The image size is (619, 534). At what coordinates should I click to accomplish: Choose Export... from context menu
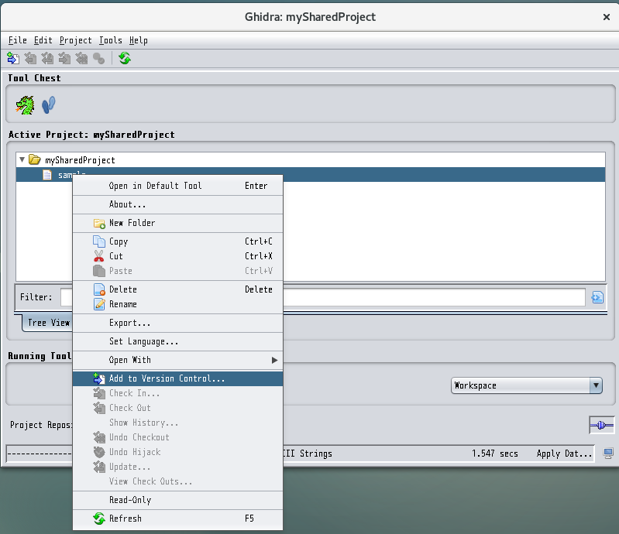177,323
